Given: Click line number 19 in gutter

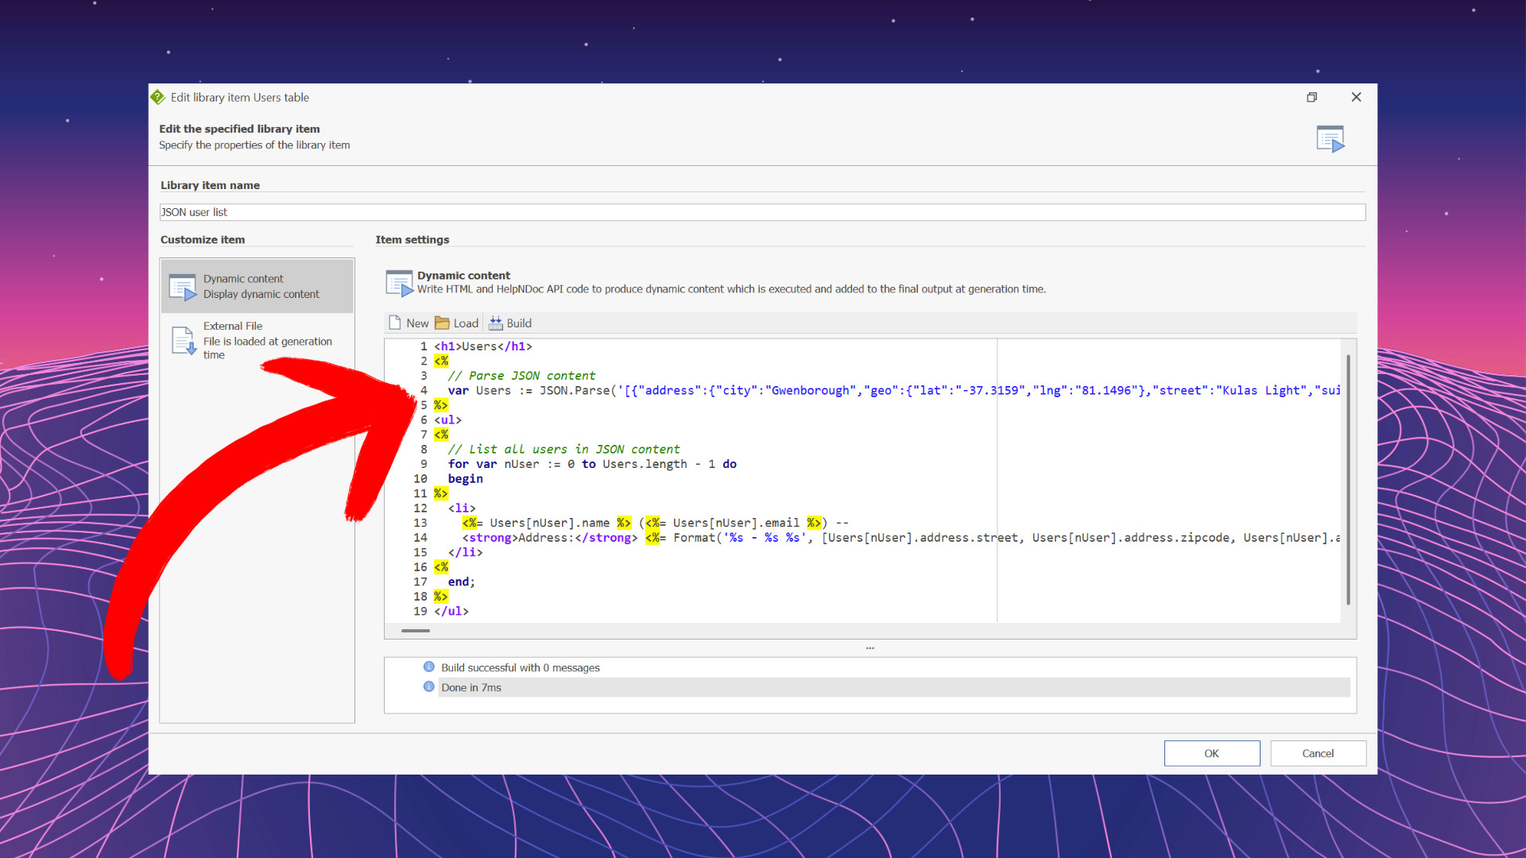Looking at the screenshot, I should tap(420, 611).
